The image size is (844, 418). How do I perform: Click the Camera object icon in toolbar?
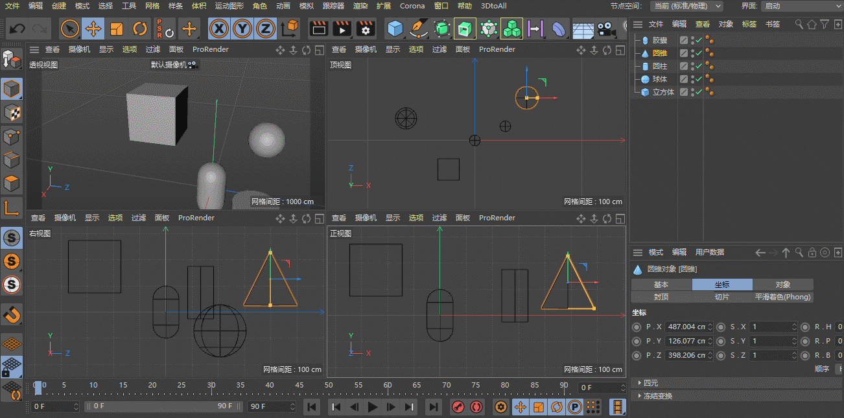606,29
